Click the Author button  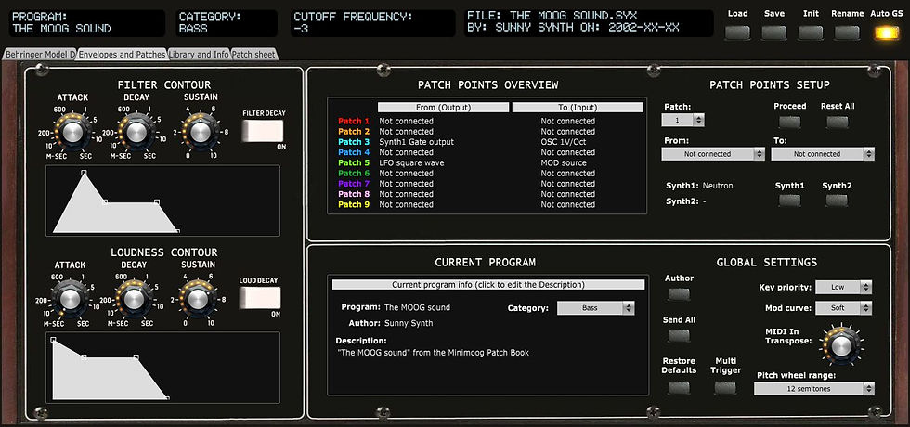point(679,293)
